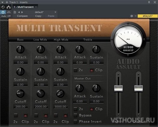158x127 pixels.
Task: Click the left input fader handle
Action: (x=118, y=88)
